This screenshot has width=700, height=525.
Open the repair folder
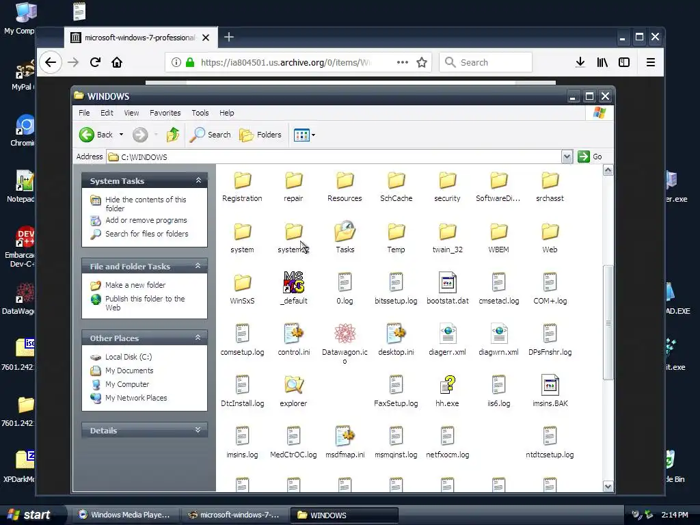(x=293, y=187)
